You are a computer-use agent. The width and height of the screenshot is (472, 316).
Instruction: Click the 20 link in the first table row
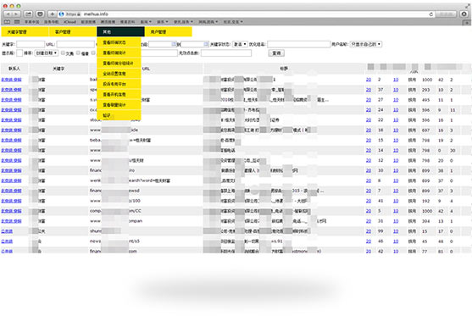(x=369, y=80)
